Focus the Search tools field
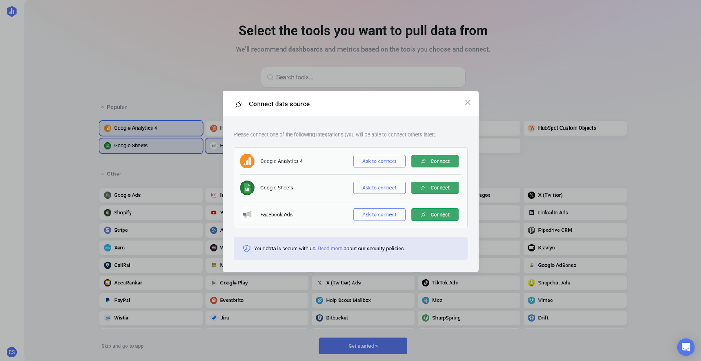Screen dimensions: 701x361 point(363,77)
